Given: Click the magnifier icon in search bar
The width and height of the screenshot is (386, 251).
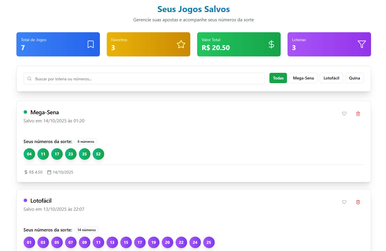Looking at the screenshot, I should coord(29,79).
